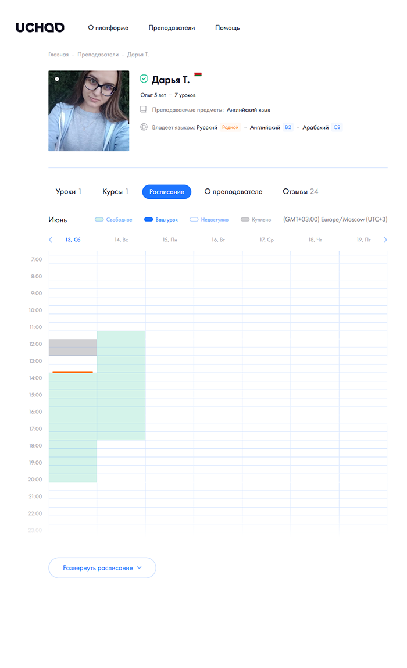
Task: Open "Помощь" in top navigation
Action: pyautogui.click(x=227, y=27)
